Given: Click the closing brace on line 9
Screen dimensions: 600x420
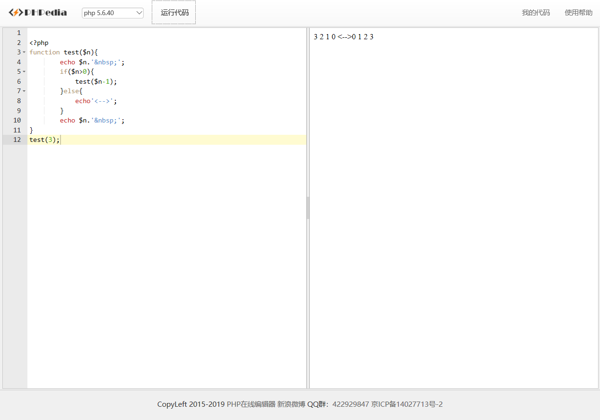Looking at the screenshot, I should (61, 110).
